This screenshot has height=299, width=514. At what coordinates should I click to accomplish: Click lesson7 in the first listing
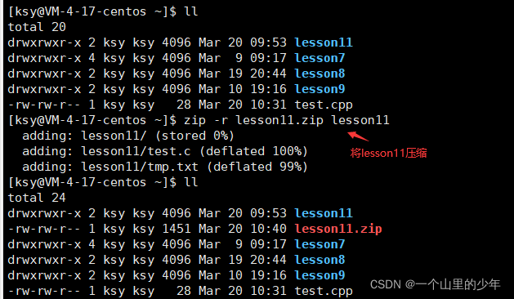[320, 58]
